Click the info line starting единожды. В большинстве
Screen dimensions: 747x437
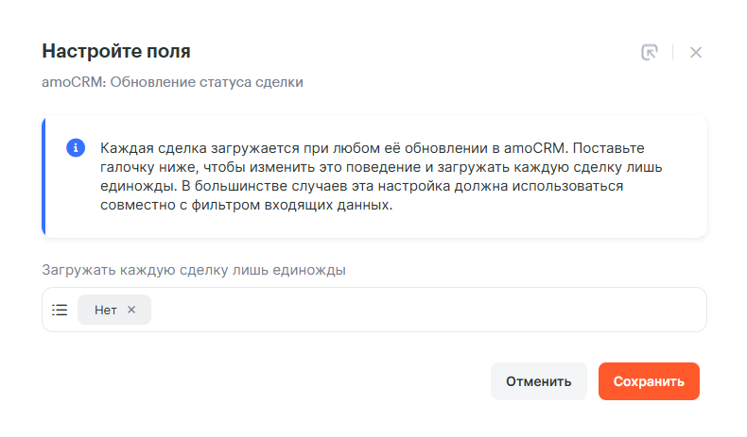click(359, 187)
